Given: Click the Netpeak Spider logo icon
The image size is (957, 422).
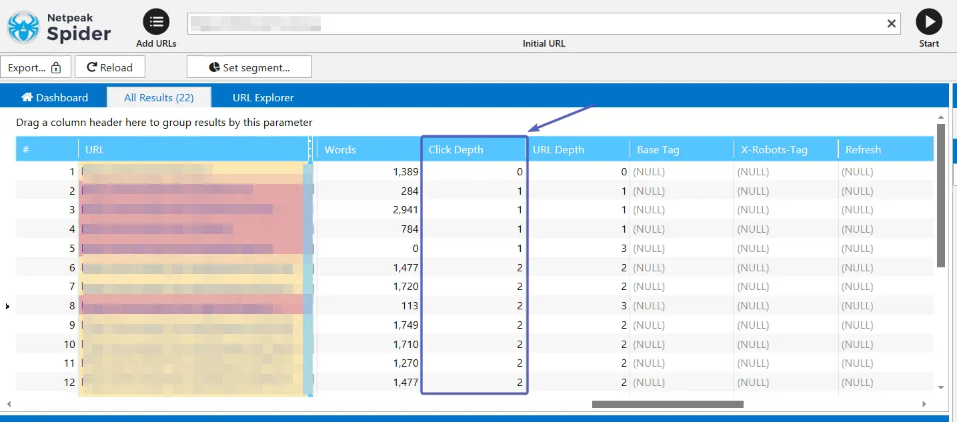Looking at the screenshot, I should point(23,27).
